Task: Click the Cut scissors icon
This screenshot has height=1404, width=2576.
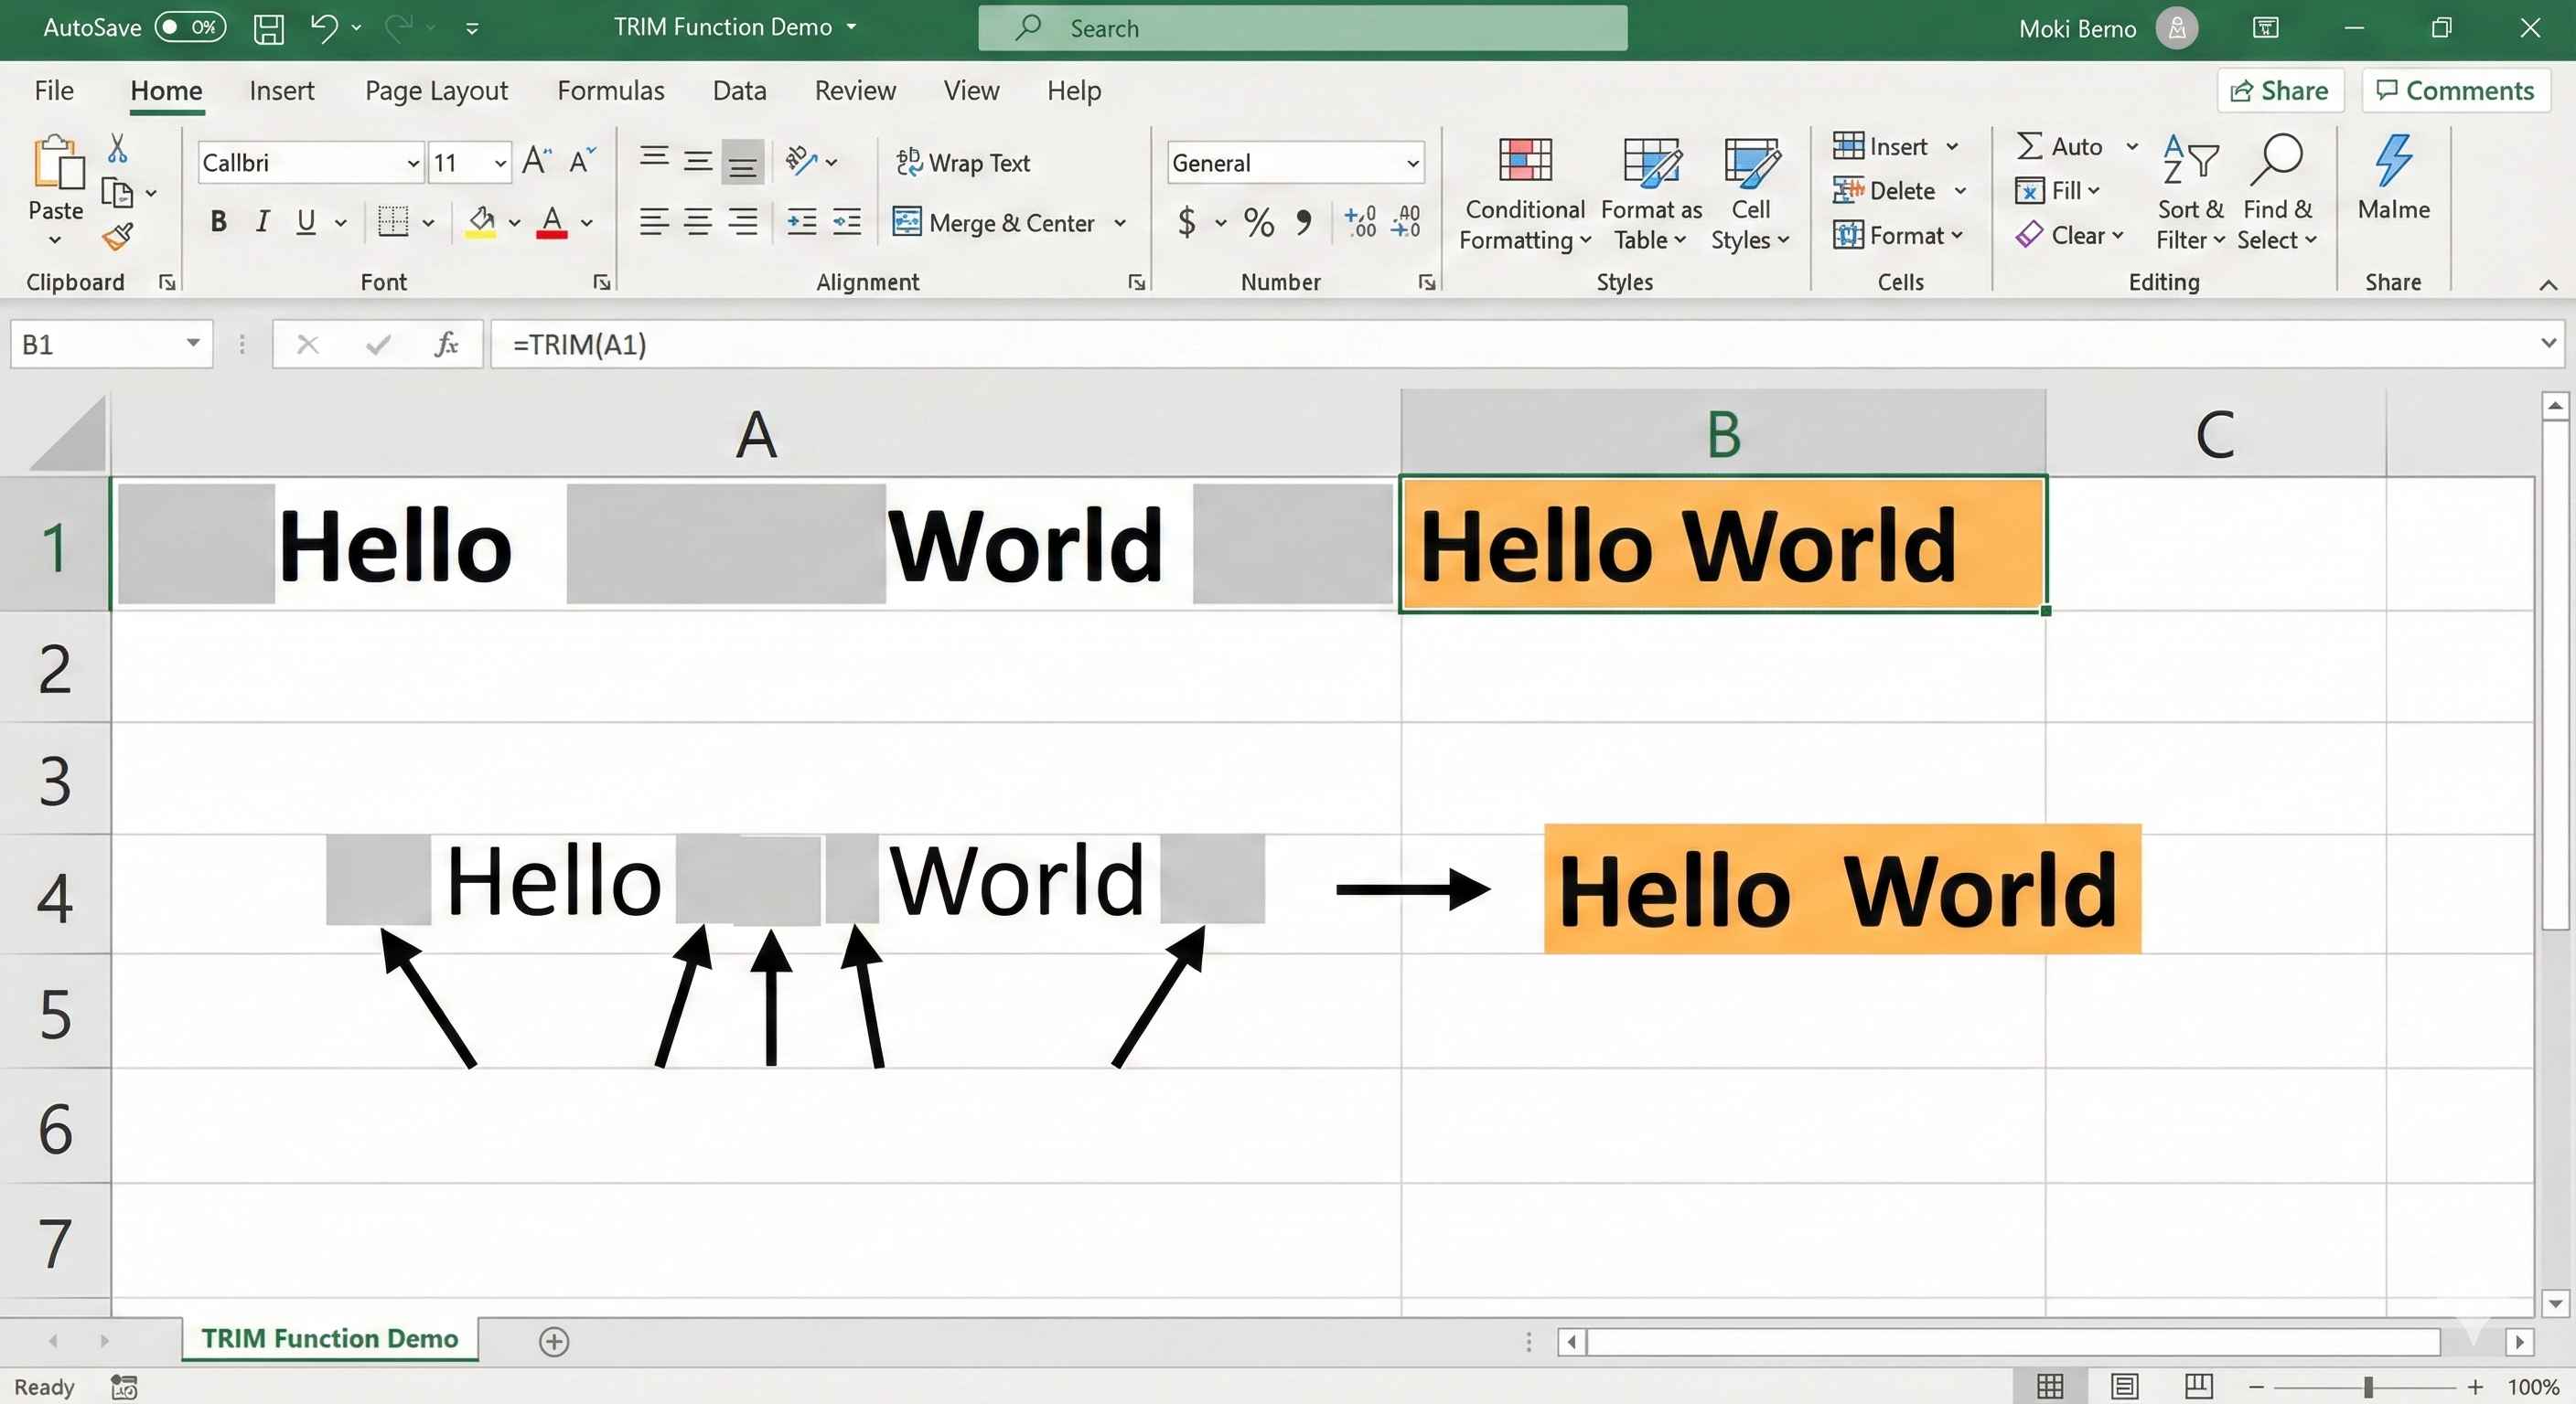Action: 117,150
